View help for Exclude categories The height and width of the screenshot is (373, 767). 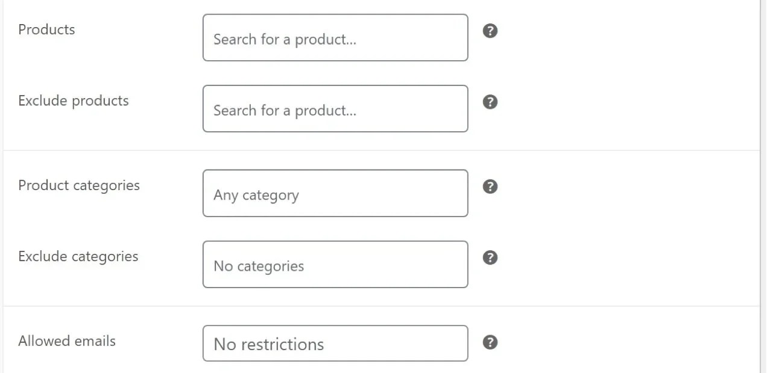click(x=490, y=257)
